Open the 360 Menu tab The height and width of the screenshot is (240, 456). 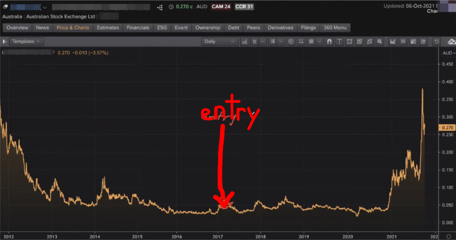335,28
